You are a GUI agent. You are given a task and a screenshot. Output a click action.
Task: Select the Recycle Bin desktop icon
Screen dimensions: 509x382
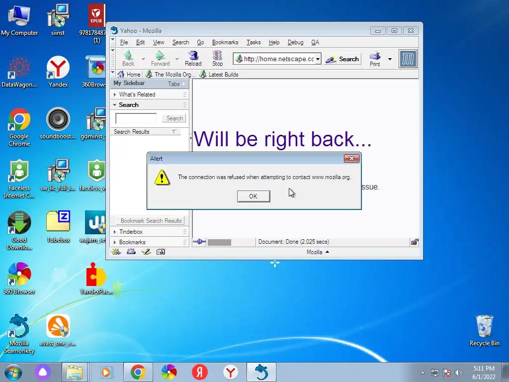coord(484,330)
